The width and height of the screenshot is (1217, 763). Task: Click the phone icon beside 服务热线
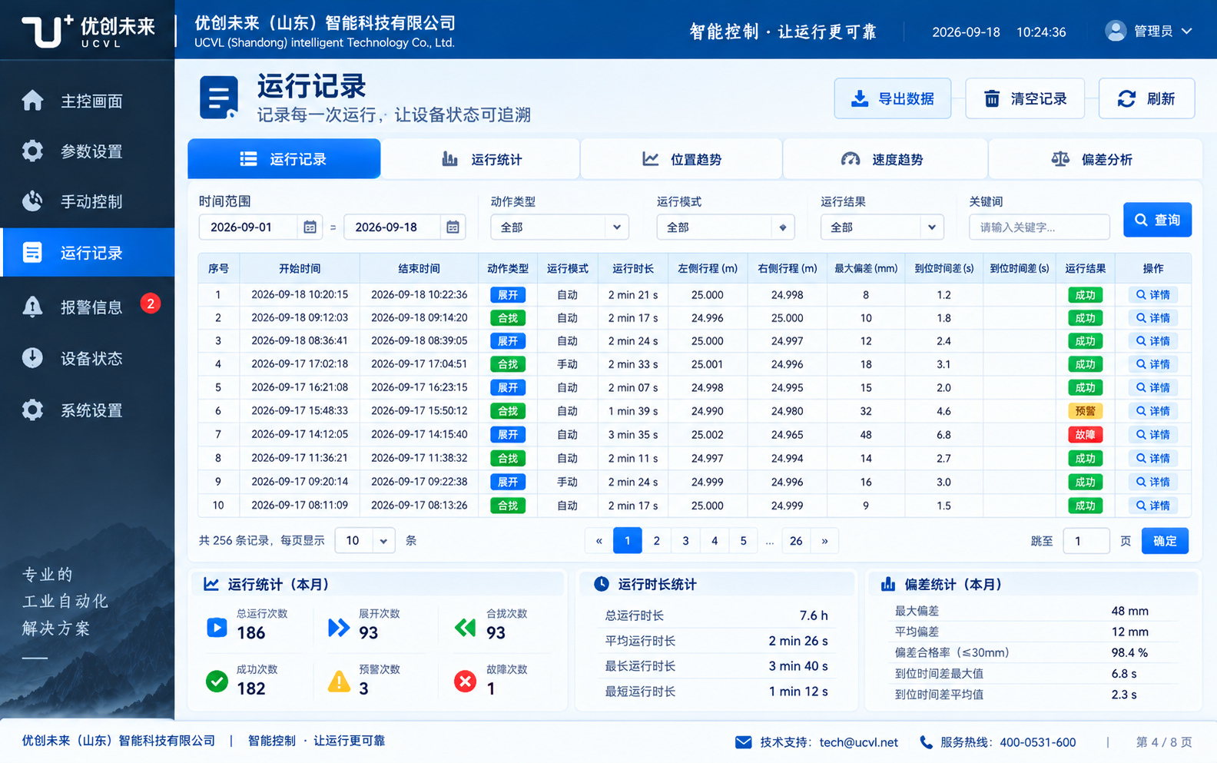pyautogui.click(x=926, y=742)
